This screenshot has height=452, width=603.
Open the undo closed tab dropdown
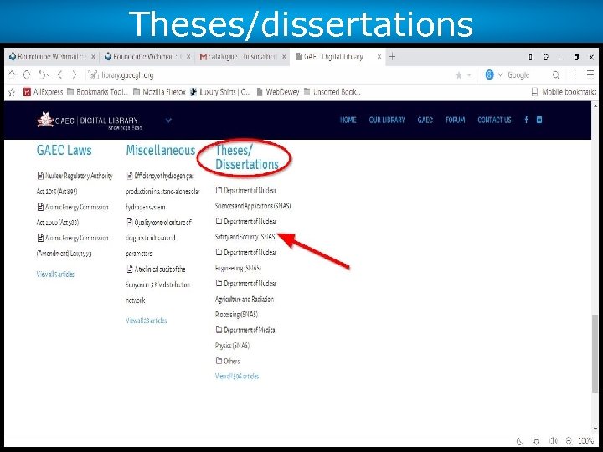coord(44,74)
